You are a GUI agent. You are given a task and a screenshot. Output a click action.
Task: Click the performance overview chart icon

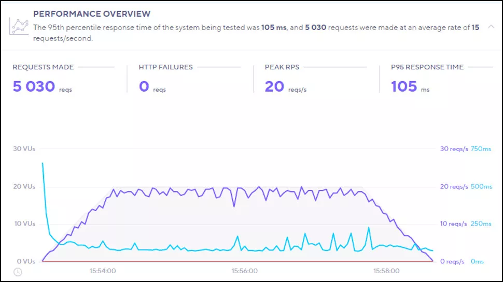click(19, 26)
